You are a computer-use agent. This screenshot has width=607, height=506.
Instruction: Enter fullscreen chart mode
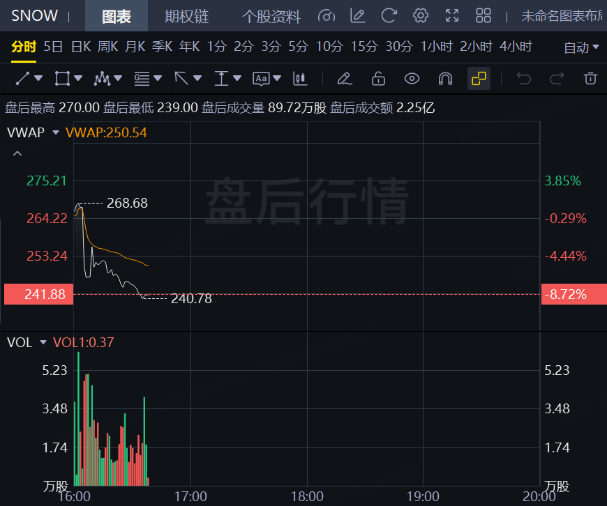(x=452, y=16)
